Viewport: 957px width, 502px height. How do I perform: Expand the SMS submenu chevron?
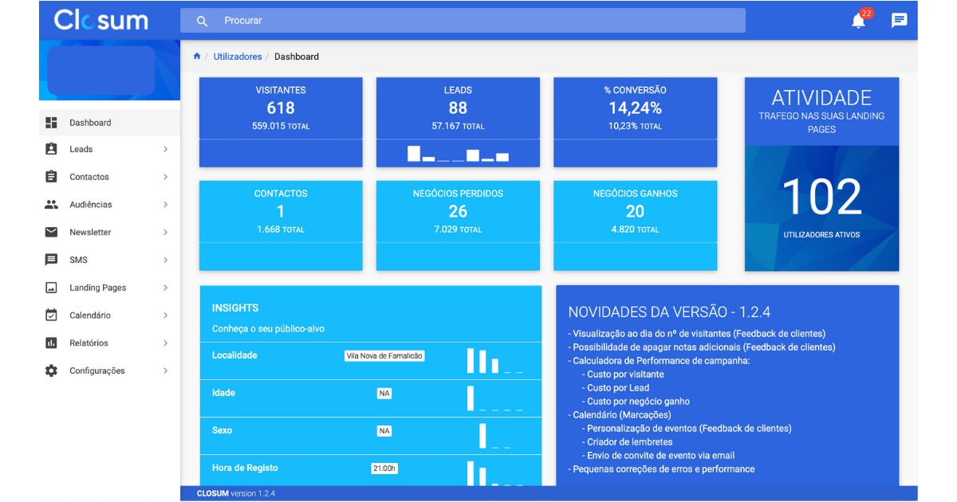tap(166, 260)
